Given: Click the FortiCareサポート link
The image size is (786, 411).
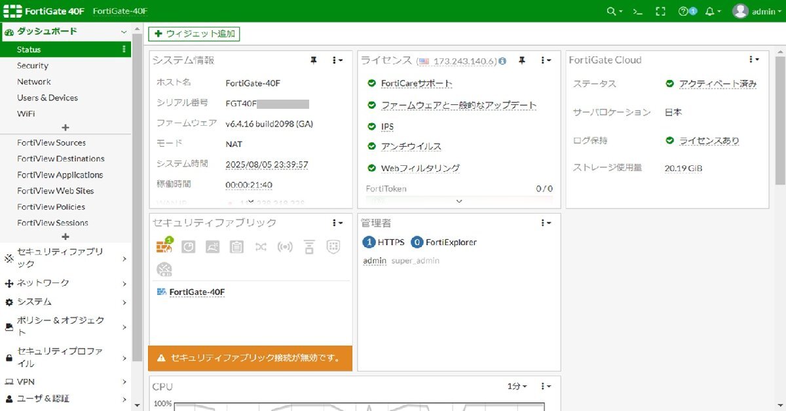Looking at the screenshot, I should point(417,84).
